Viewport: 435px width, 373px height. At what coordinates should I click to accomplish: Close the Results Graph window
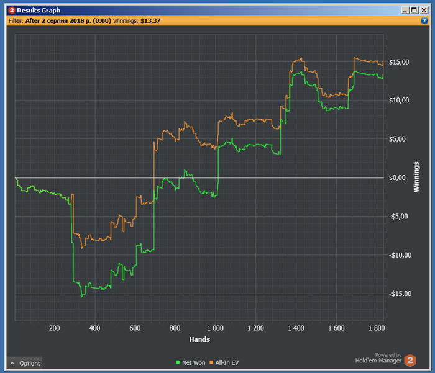click(x=424, y=11)
